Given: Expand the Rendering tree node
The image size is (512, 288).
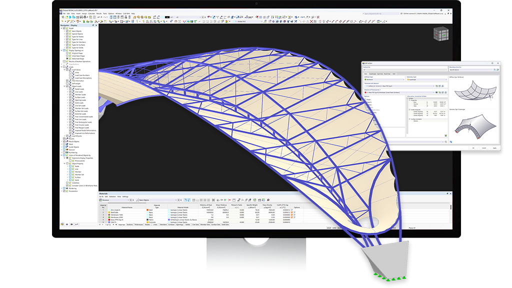Looking at the screenshot, I should 61,188.
